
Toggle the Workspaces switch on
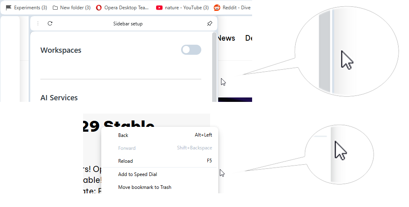pos(191,50)
